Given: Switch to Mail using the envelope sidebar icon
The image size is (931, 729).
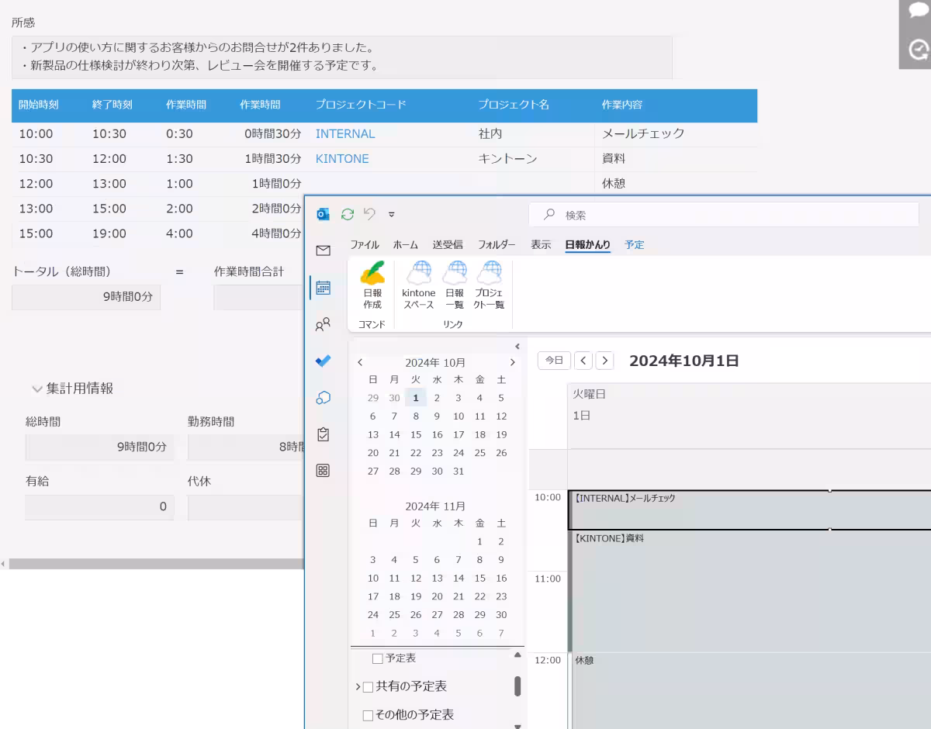Looking at the screenshot, I should click(x=323, y=250).
